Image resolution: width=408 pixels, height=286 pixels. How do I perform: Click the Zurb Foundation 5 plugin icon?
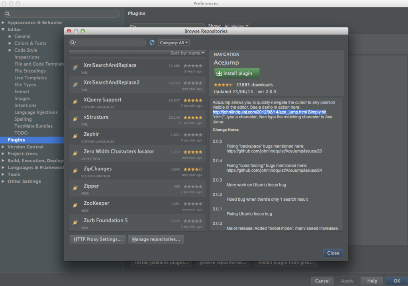[x=75, y=222]
